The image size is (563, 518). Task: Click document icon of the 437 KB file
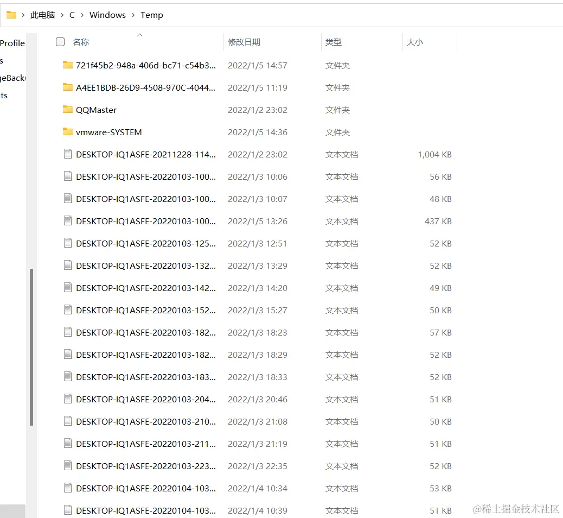[67, 220]
